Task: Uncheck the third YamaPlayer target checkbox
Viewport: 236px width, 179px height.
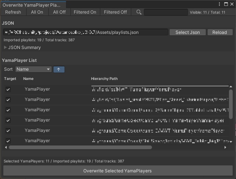Action: click(8, 110)
